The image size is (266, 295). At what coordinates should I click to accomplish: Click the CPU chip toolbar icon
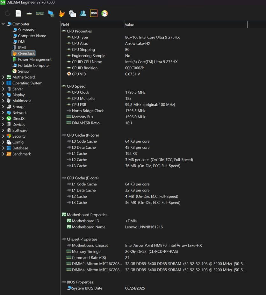[x=29, y=14]
